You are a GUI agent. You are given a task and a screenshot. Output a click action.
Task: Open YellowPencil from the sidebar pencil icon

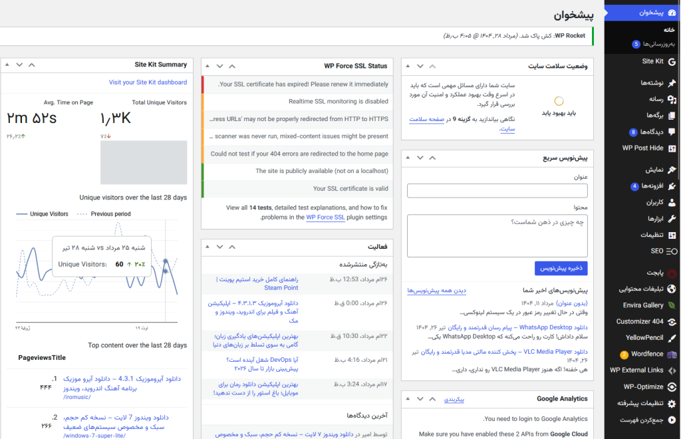click(x=670, y=337)
